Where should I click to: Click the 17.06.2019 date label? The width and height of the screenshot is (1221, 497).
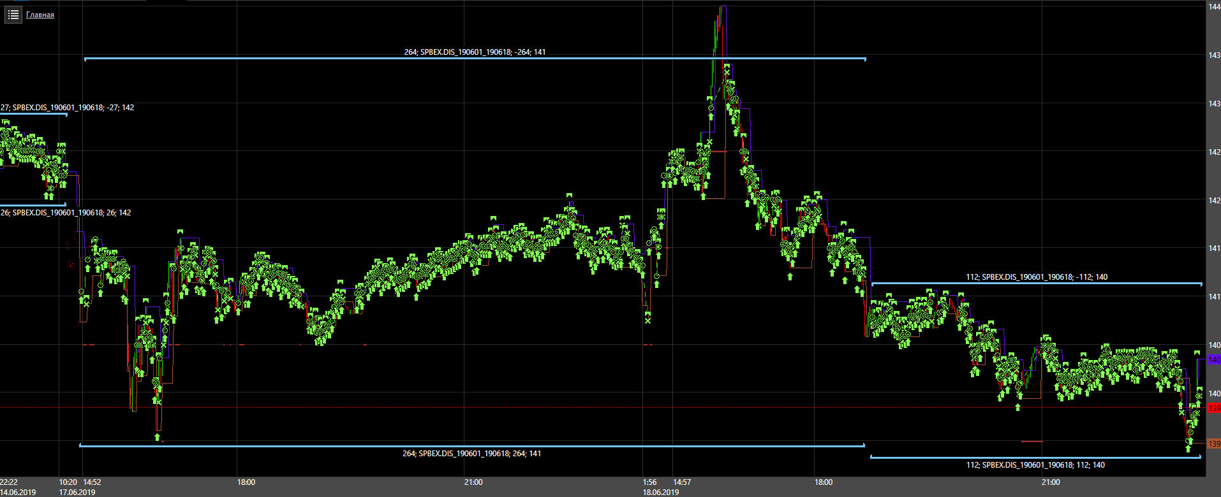coord(77,492)
